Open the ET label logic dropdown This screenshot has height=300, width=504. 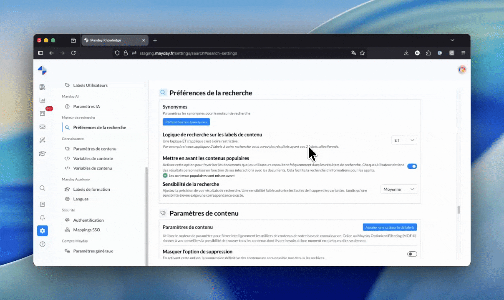[x=404, y=140]
